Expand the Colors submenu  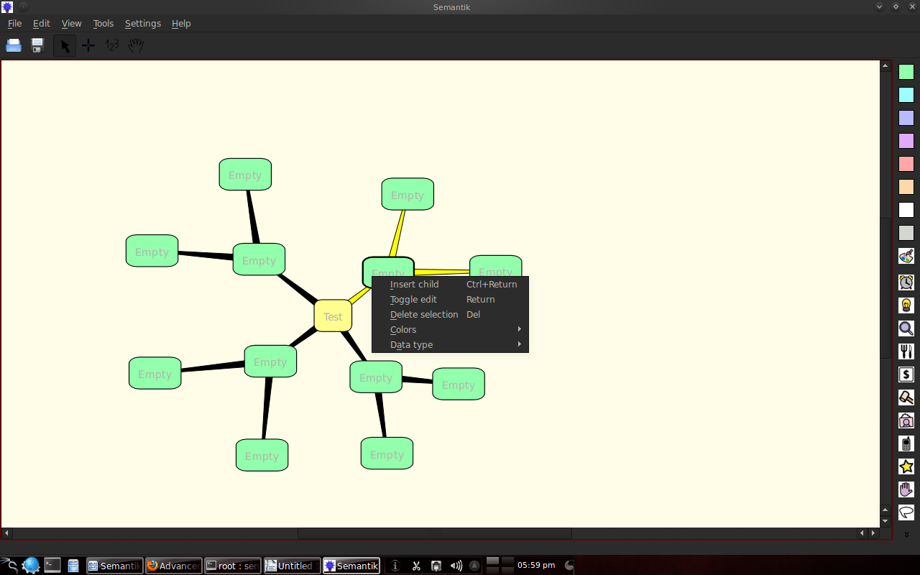[450, 329]
